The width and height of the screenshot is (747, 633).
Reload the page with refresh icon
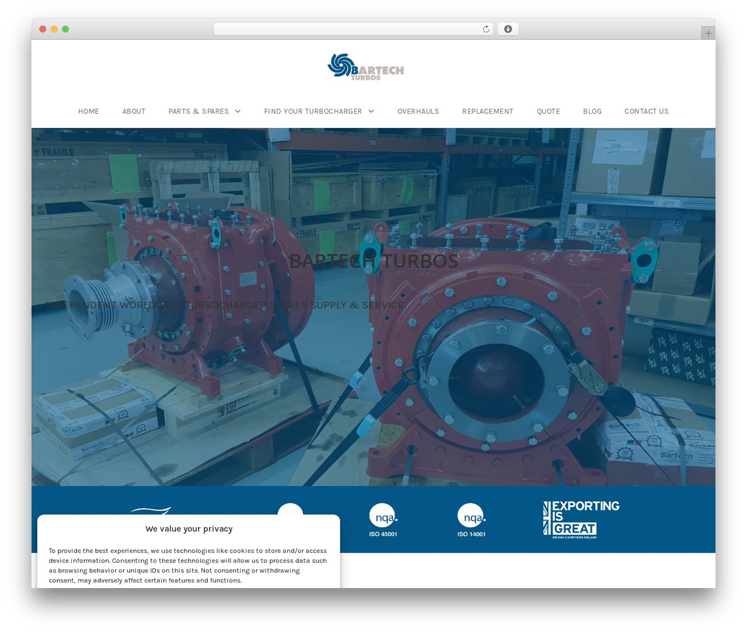coord(486,29)
